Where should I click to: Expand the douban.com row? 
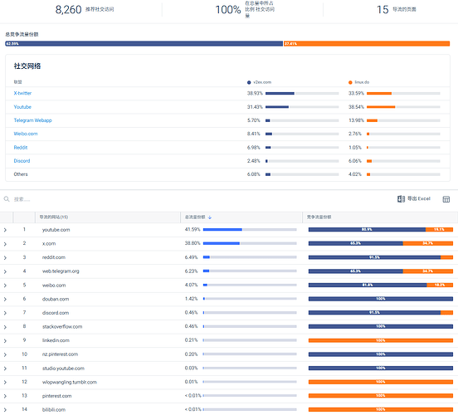tap(5, 300)
